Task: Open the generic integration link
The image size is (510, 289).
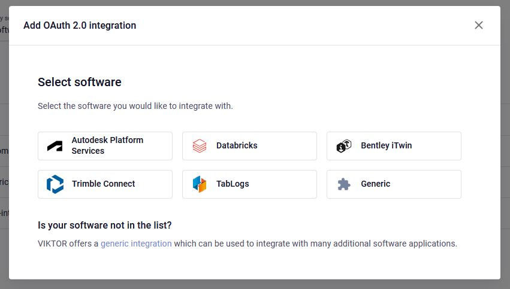Action: pyautogui.click(x=136, y=244)
